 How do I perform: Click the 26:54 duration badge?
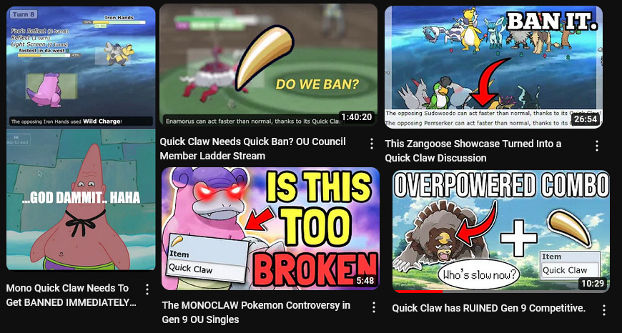(x=585, y=119)
